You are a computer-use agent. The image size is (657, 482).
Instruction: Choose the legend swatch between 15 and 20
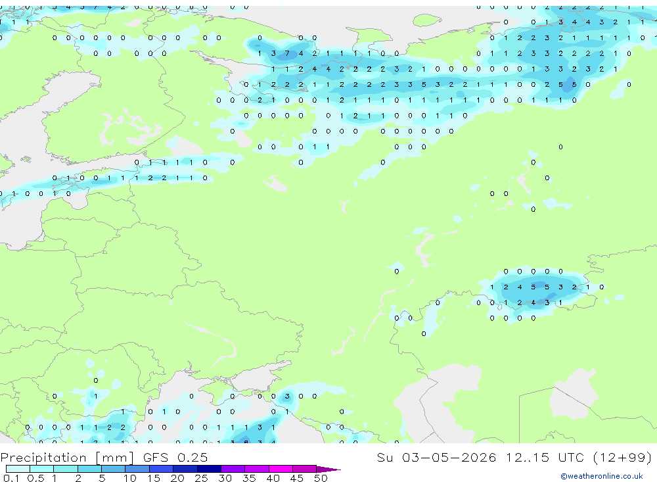point(162,469)
